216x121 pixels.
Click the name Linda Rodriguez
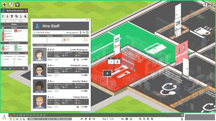[x=79, y=50]
